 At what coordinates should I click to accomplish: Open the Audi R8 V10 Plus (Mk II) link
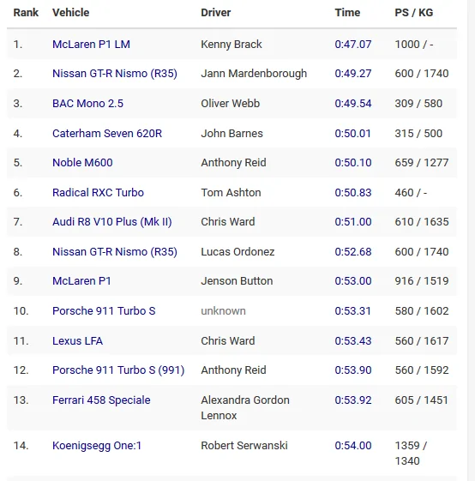point(112,222)
